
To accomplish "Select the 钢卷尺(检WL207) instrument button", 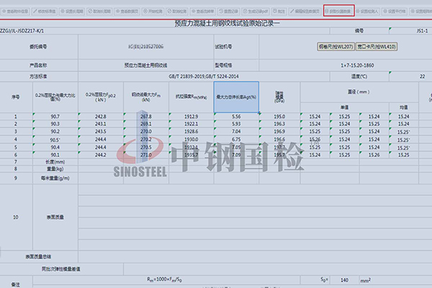I will coord(336,47).
